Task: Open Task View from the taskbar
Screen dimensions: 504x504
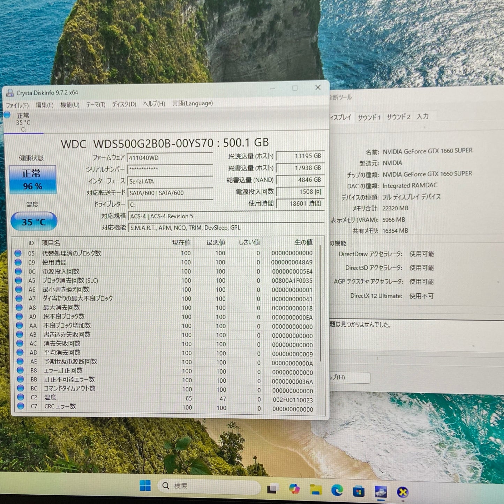Action: [x=273, y=489]
